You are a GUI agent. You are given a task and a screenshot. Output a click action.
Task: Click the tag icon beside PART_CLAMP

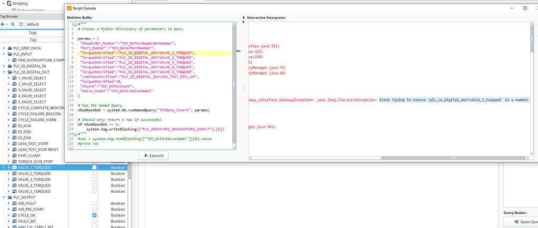click(x=14, y=156)
